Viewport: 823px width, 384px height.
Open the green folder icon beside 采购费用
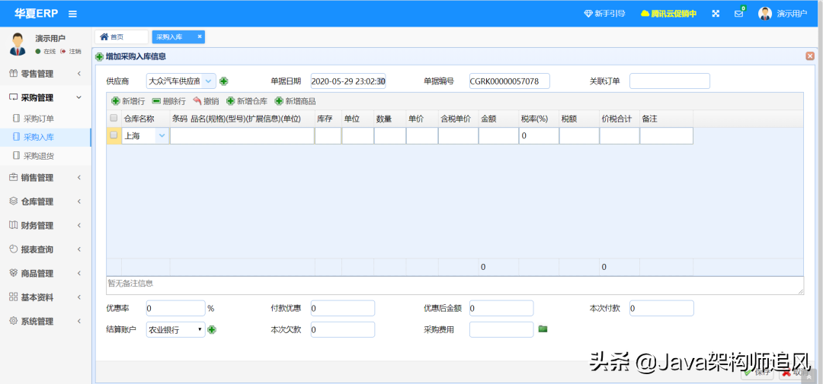(x=543, y=328)
